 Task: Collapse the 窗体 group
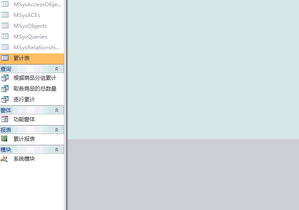[57, 110]
